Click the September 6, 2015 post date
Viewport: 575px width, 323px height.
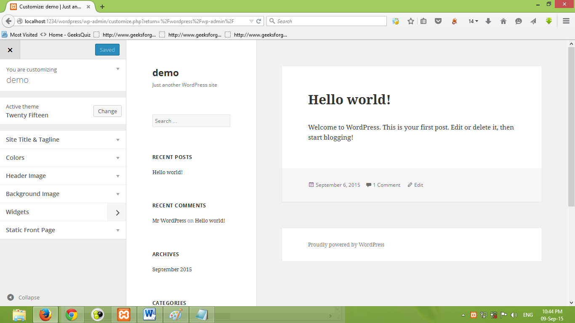coord(338,185)
